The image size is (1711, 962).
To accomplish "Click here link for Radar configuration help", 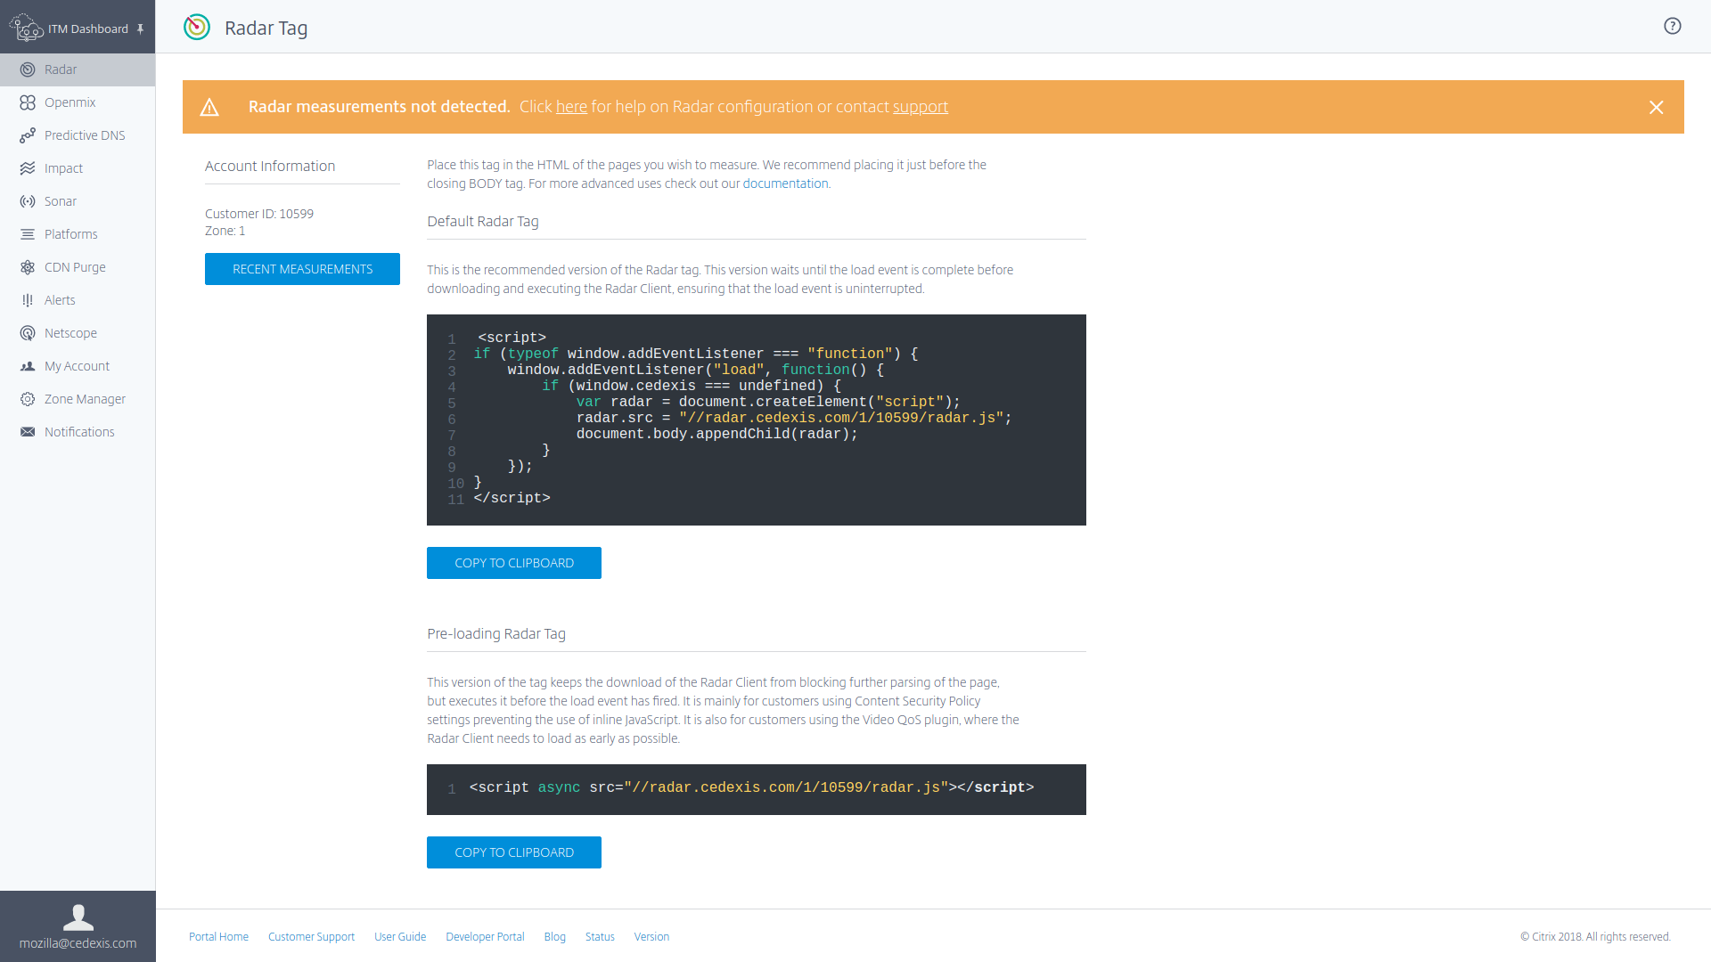I will click(572, 107).
